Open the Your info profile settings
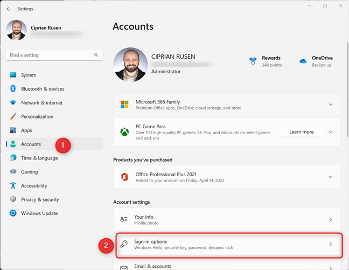Viewport: 349px width, 270px height. 226,220
